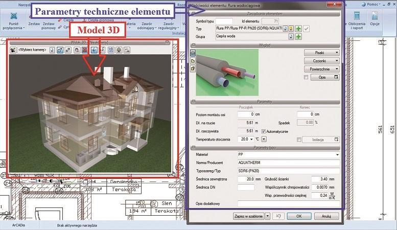This screenshot has width=397, height=230.
Task: Select the 2D outline preview icon beside pipe image
Action: pos(193,61)
